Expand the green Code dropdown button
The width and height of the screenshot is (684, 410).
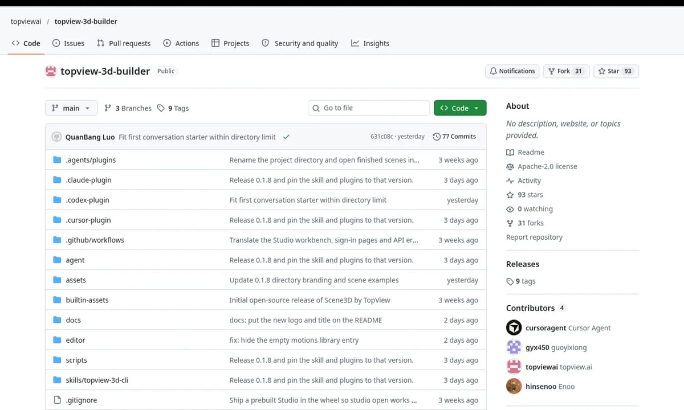(460, 108)
